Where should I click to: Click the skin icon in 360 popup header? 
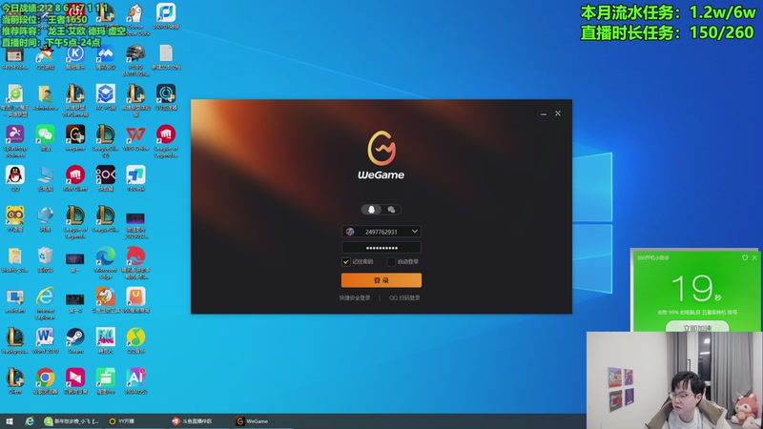pyautogui.click(x=745, y=257)
